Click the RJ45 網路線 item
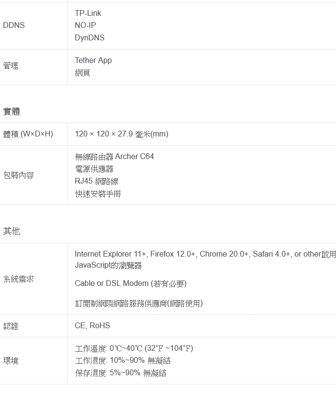 point(96,181)
